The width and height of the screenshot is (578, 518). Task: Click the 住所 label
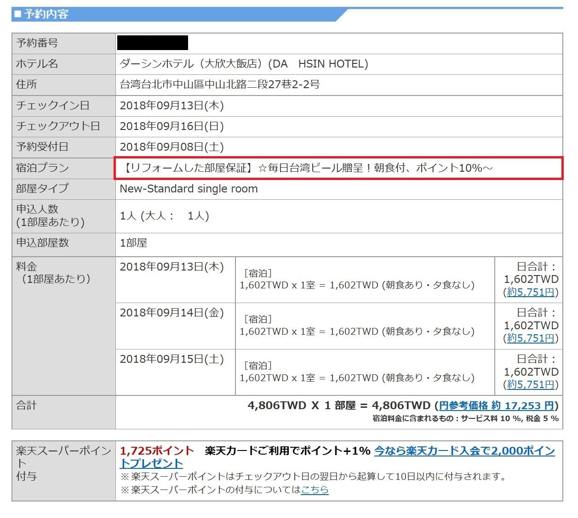27,84
